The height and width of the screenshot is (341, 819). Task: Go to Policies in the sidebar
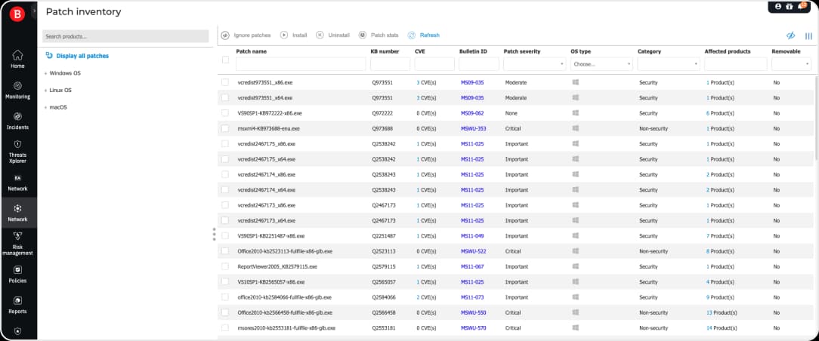(18, 275)
